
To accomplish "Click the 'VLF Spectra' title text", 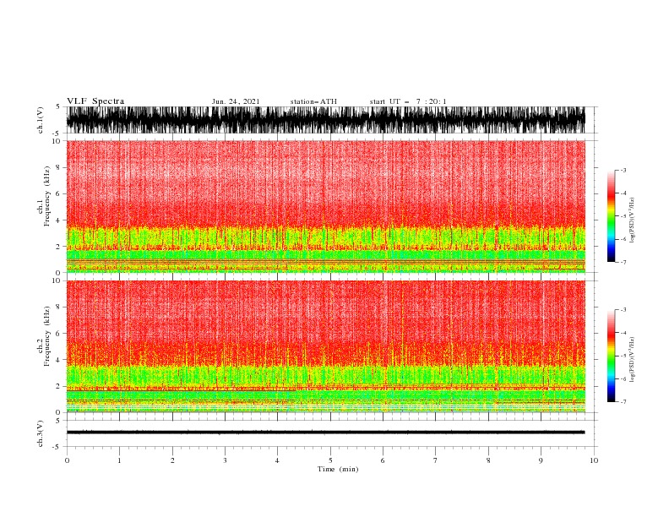I will pos(95,101).
